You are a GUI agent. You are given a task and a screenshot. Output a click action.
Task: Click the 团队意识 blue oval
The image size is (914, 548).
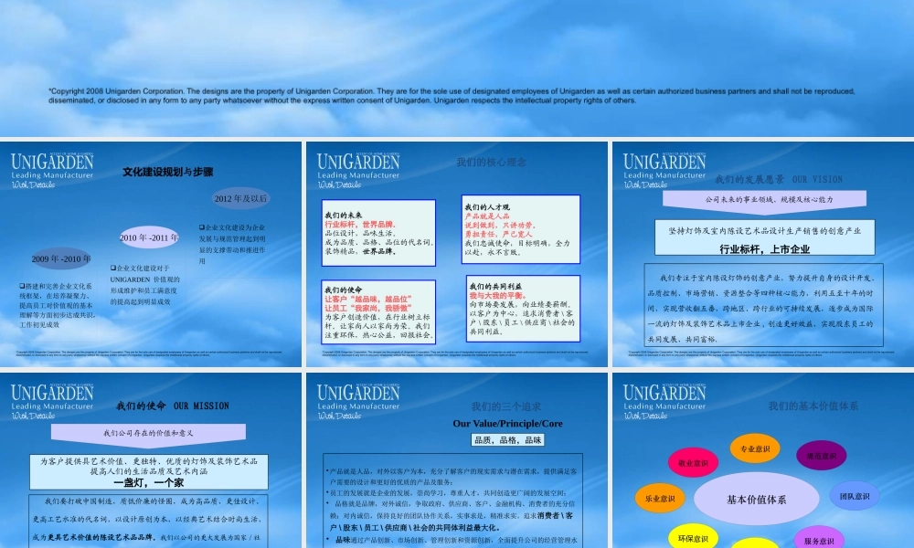point(855,496)
